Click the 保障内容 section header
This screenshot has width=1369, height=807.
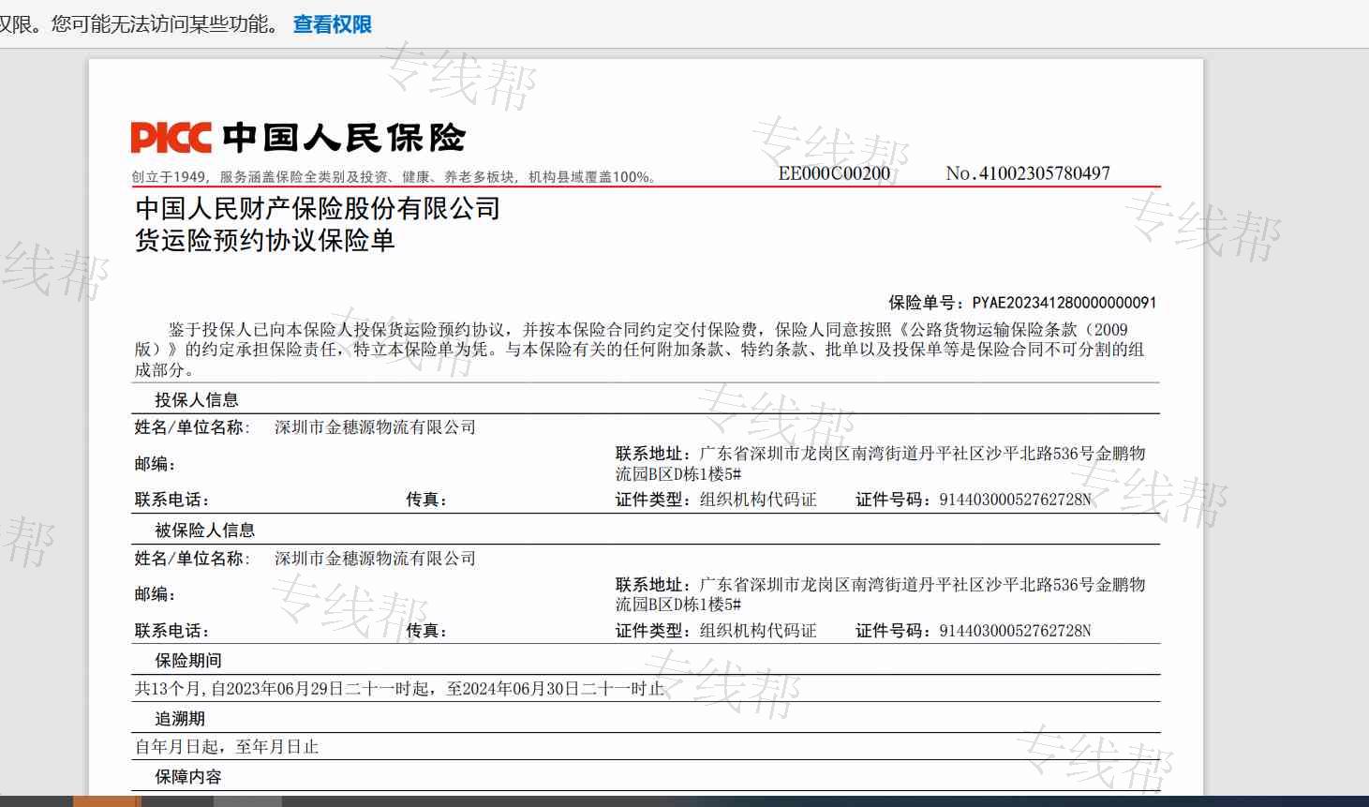point(188,777)
